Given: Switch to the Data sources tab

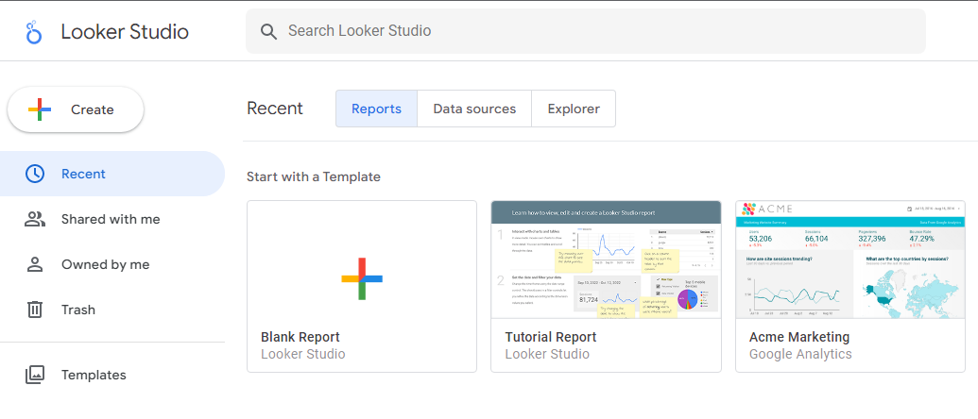Looking at the screenshot, I should pyautogui.click(x=474, y=109).
